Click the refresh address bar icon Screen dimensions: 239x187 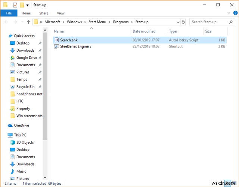[183, 22]
